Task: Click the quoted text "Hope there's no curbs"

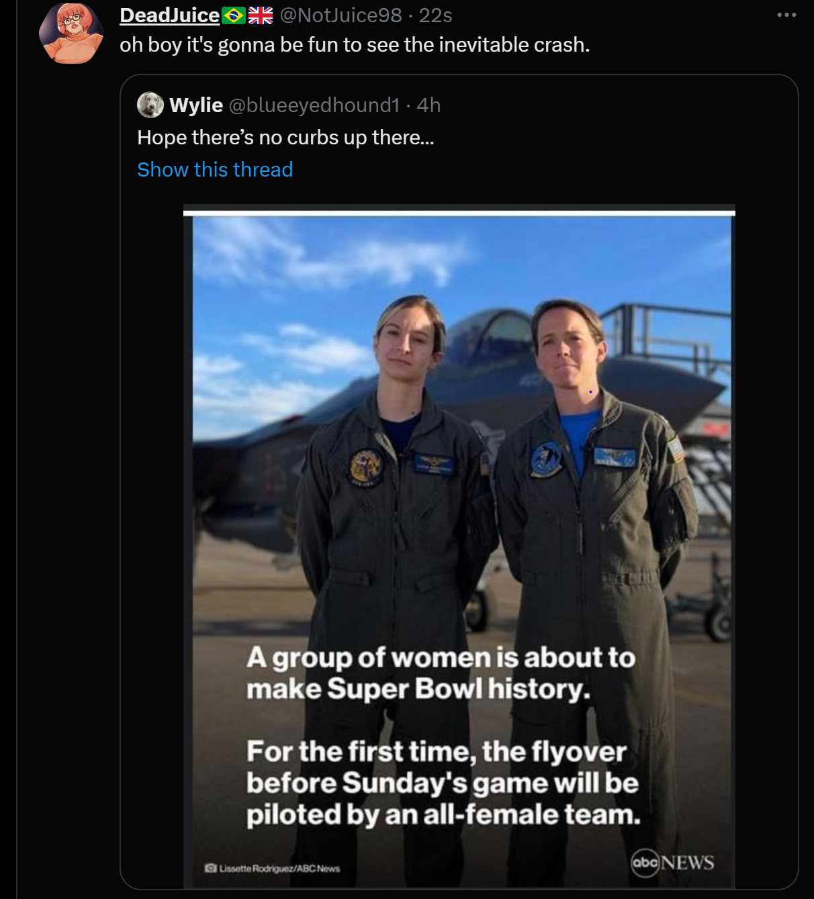Action: coord(285,138)
